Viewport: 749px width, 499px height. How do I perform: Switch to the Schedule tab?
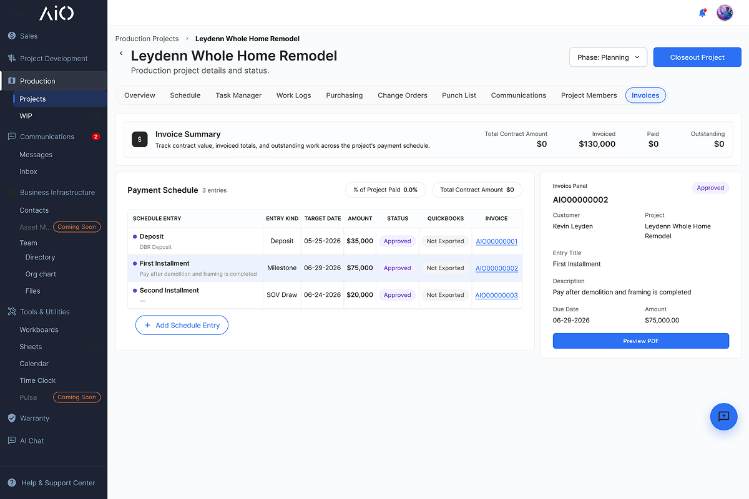[x=185, y=95]
